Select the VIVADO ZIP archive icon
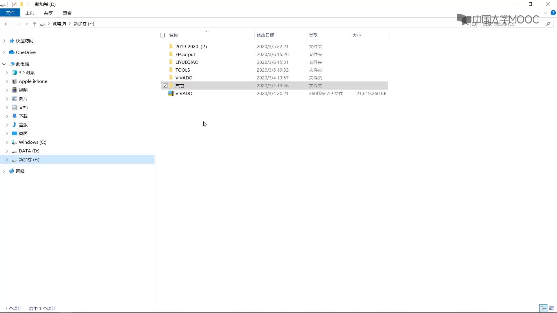The width and height of the screenshot is (557, 313). tap(171, 93)
